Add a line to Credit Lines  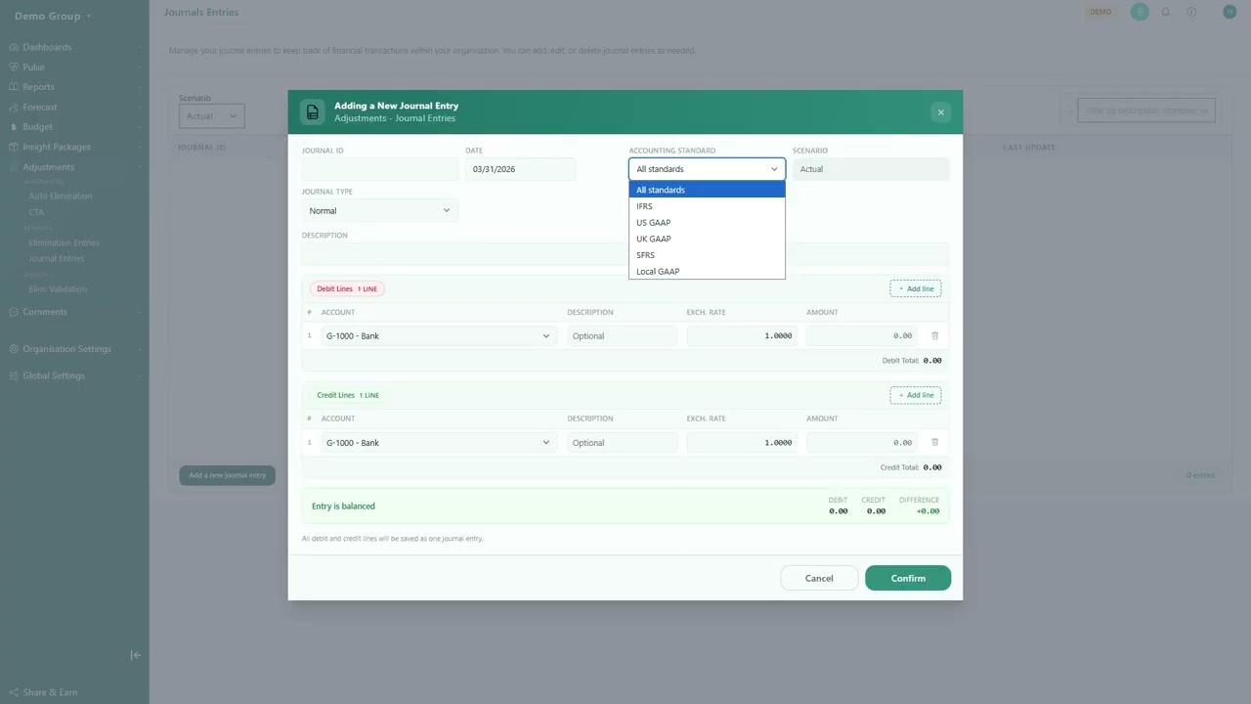(916, 395)
